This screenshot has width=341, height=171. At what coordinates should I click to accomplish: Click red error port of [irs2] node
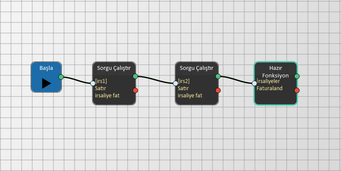[x=218, y=90]
